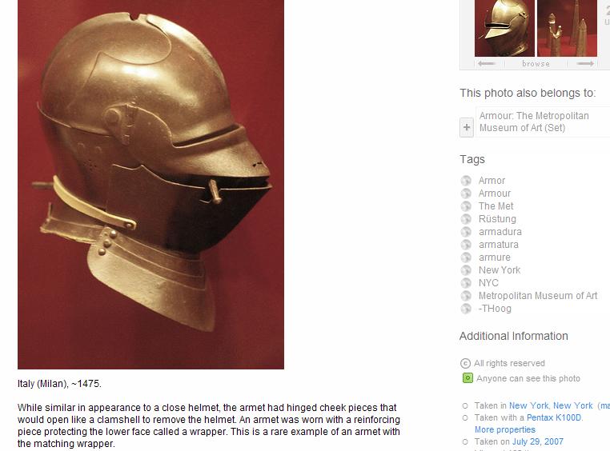
Task: Click green privacy icon for public photo
Action: point(468,378)
